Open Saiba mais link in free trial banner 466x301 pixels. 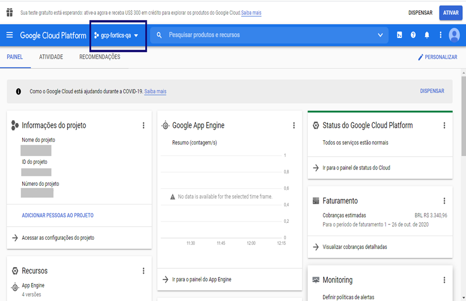coord(251,13)
